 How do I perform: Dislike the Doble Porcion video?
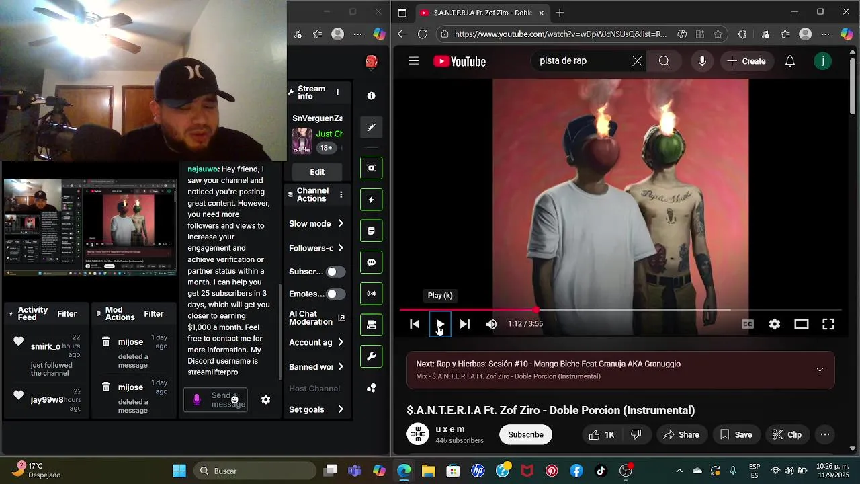pyautogui.click(x=636, y=435)
